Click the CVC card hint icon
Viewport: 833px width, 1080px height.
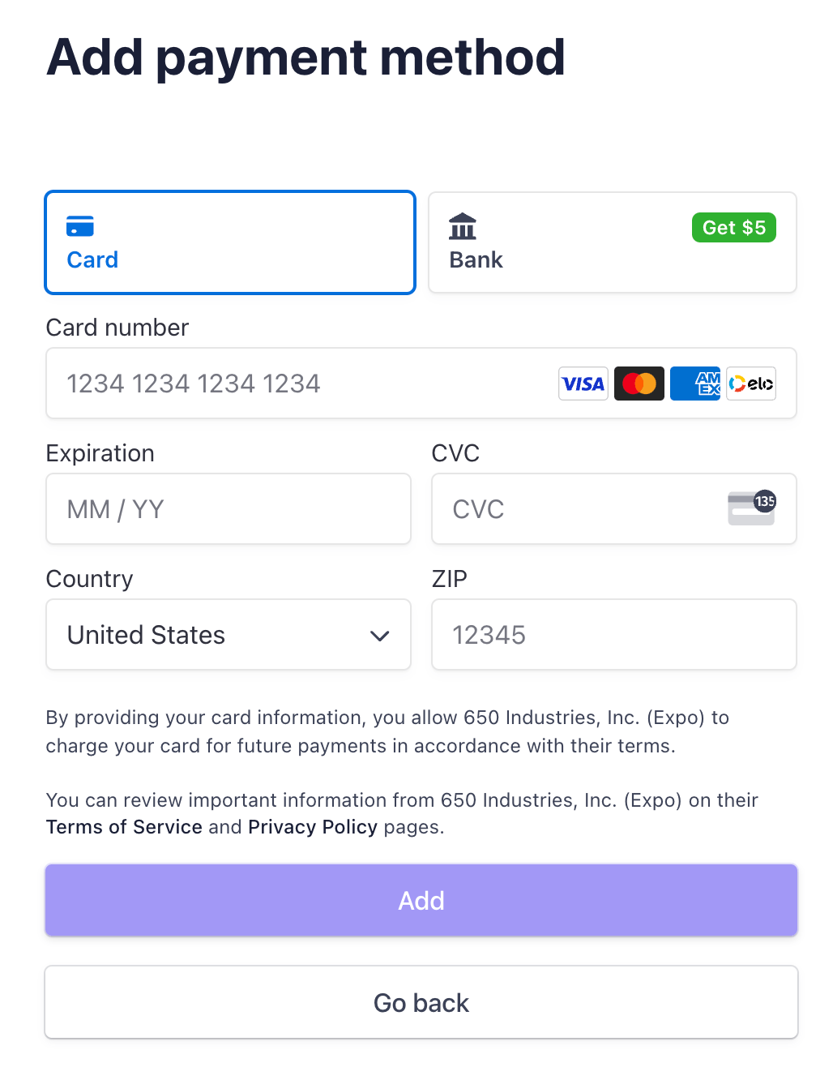coord(751,508)
